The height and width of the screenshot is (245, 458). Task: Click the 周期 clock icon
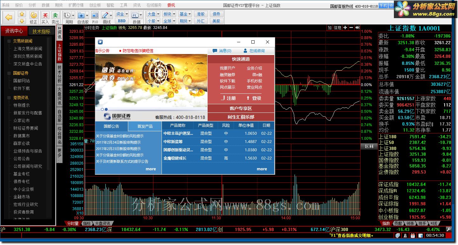point(67,15)
